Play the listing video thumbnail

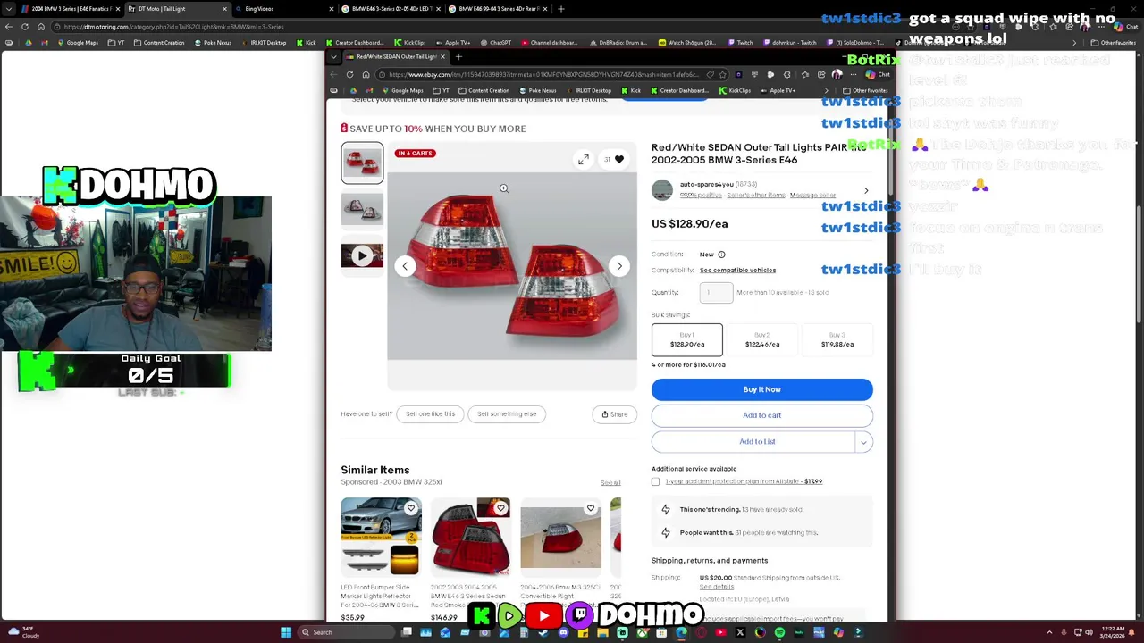pyautogui.click(x=362, y=256)
